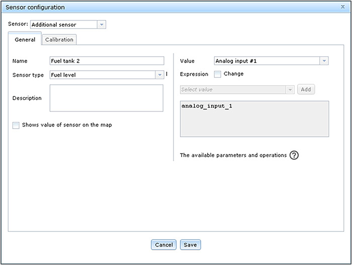Viewport: 352px width, 265px height.
Task: Switch to the Calibration tab
Action: (59, 40)
